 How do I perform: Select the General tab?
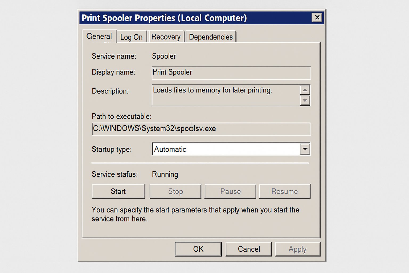click(x=99, y=36)
